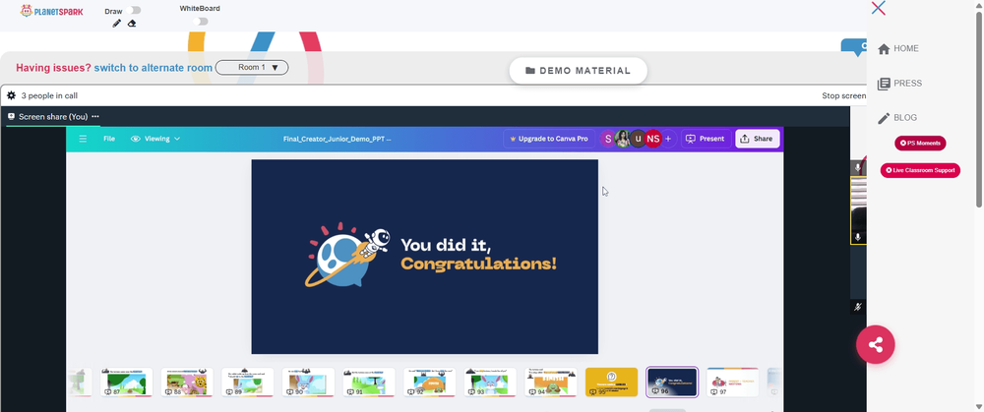
Task: Select slide thumbnail 93
Action: pos(490,383)
